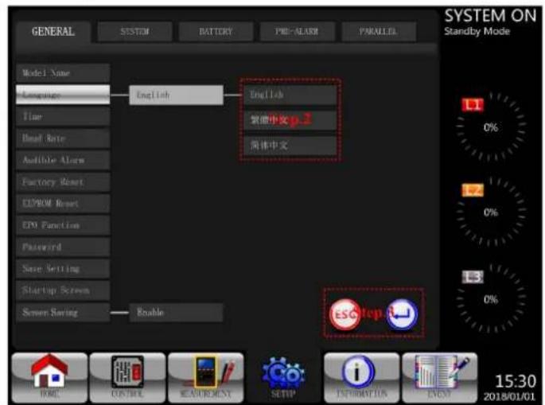Select the Save Setting item
545x405 pixels.
[x=63, y=269]
